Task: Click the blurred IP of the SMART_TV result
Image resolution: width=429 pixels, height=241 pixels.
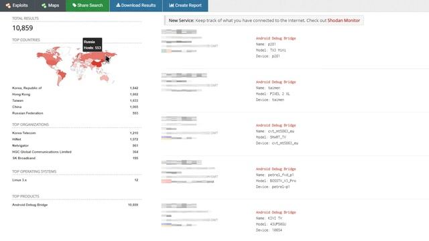Action: [179, 118]
